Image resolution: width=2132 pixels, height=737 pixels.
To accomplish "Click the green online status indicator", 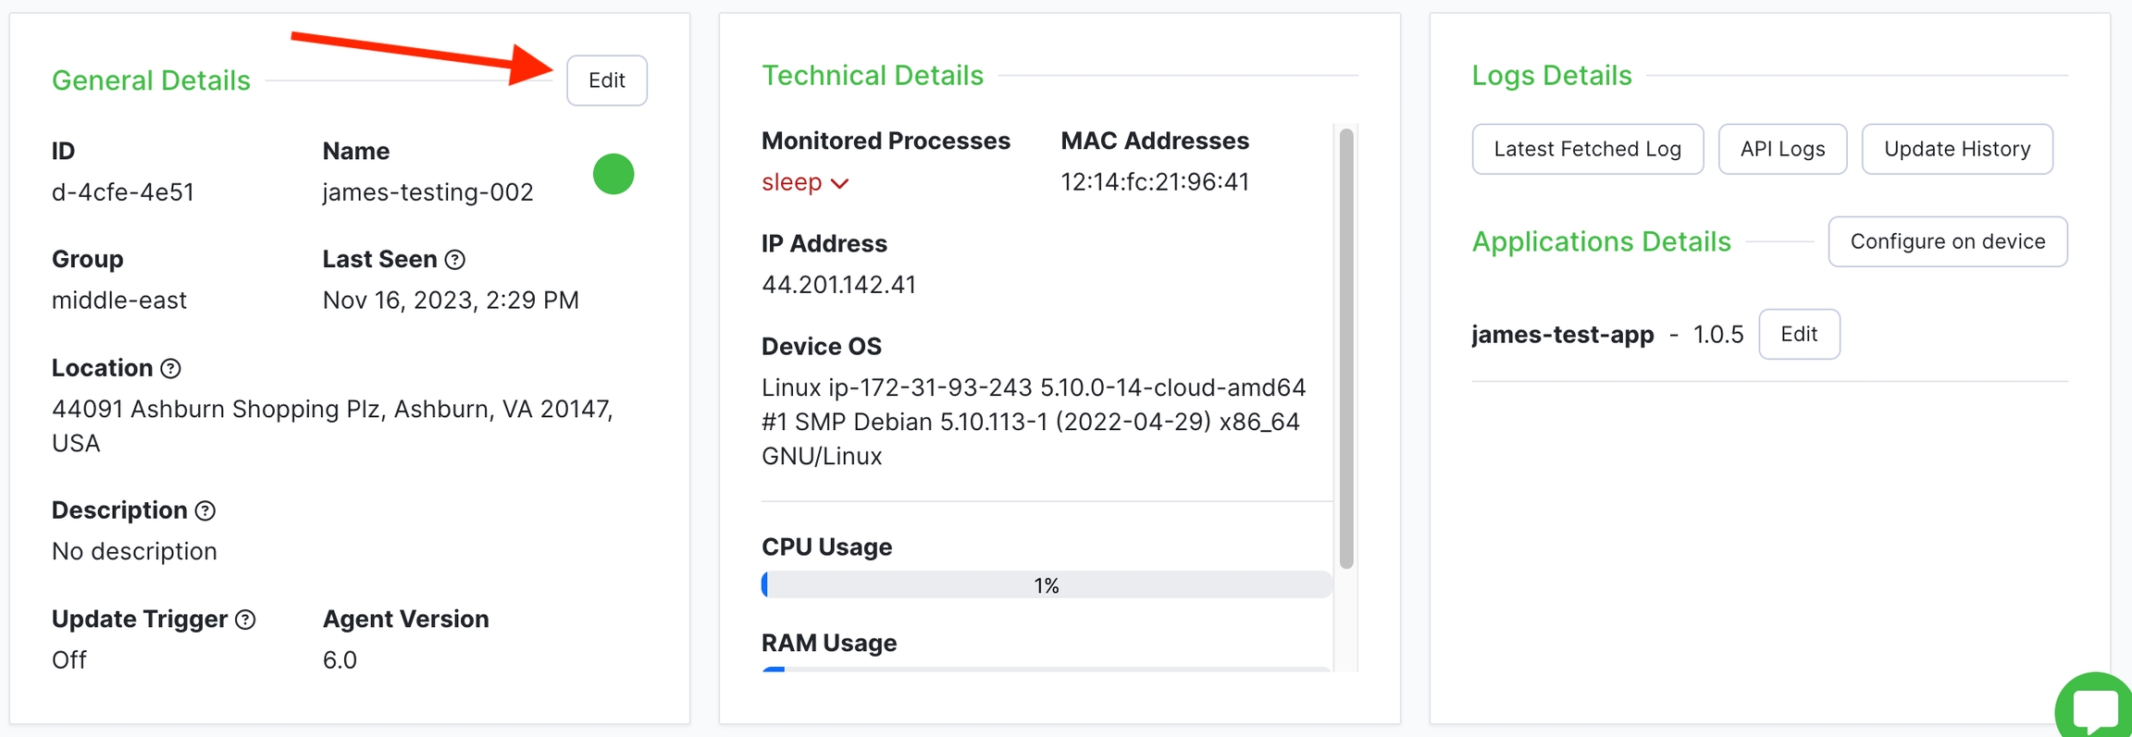I will (613, 174).
